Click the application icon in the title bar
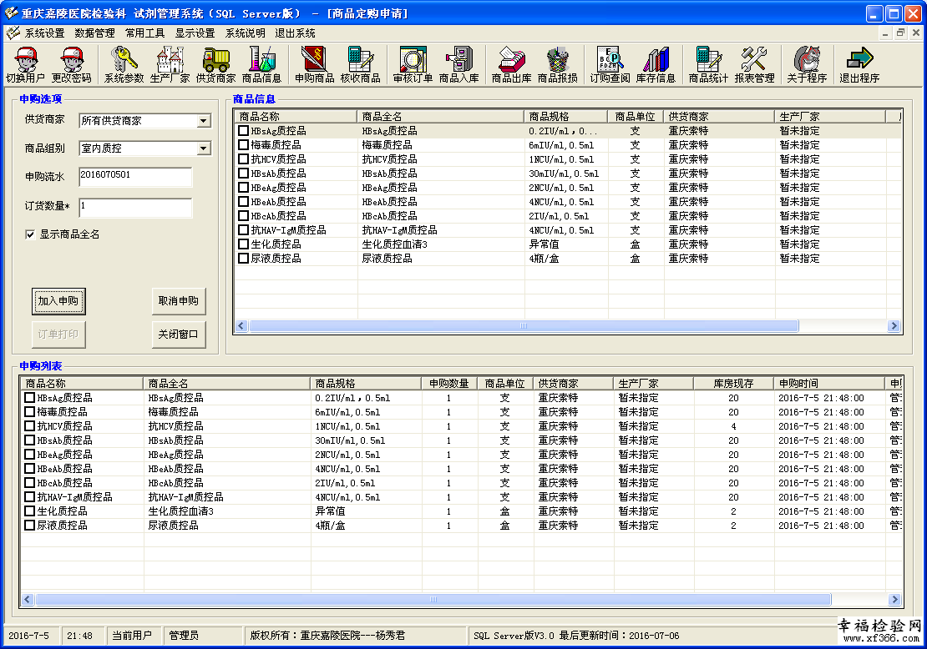This screenshot has width=927, height=649. 11,13
